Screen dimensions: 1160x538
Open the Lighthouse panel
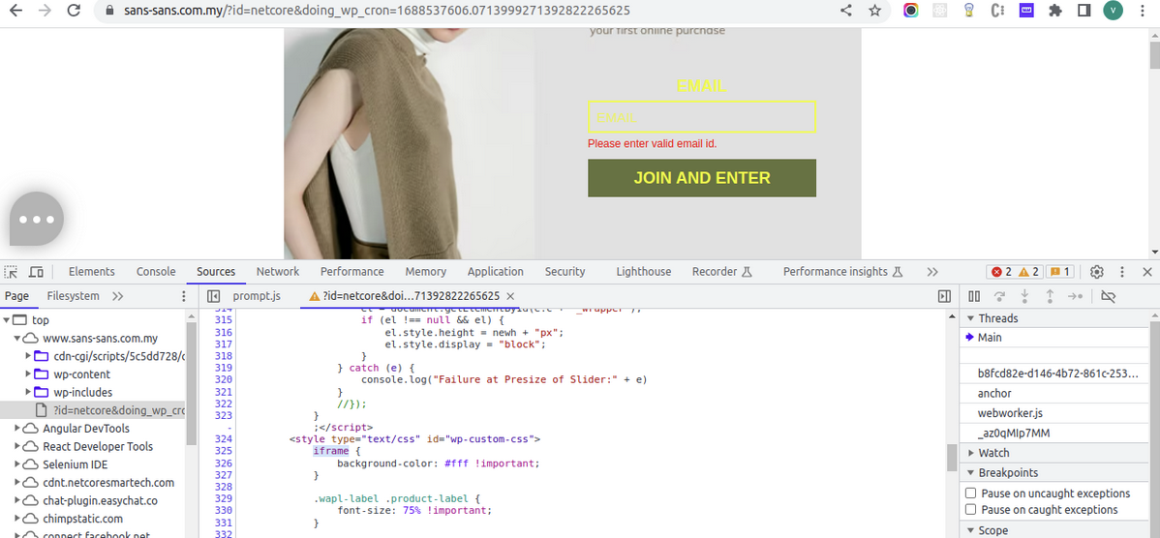[x=644, y=272]
